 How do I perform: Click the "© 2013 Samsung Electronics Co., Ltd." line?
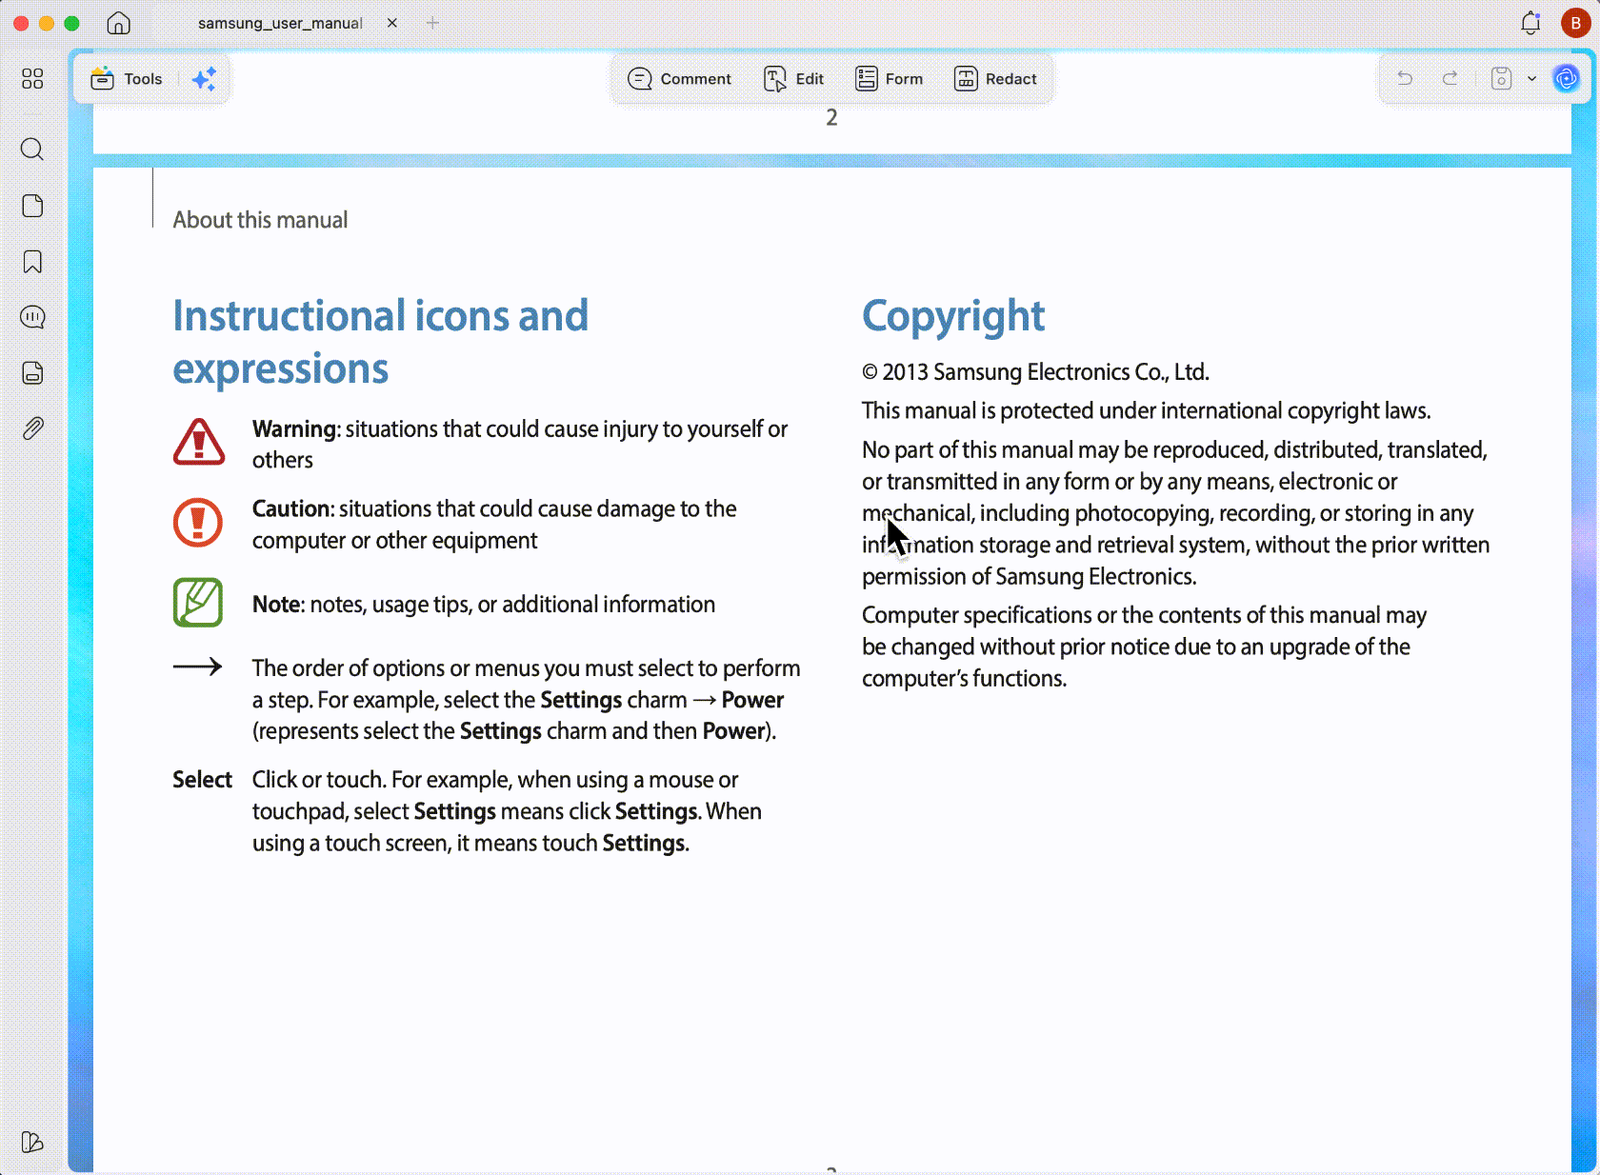pos(1035,372)
